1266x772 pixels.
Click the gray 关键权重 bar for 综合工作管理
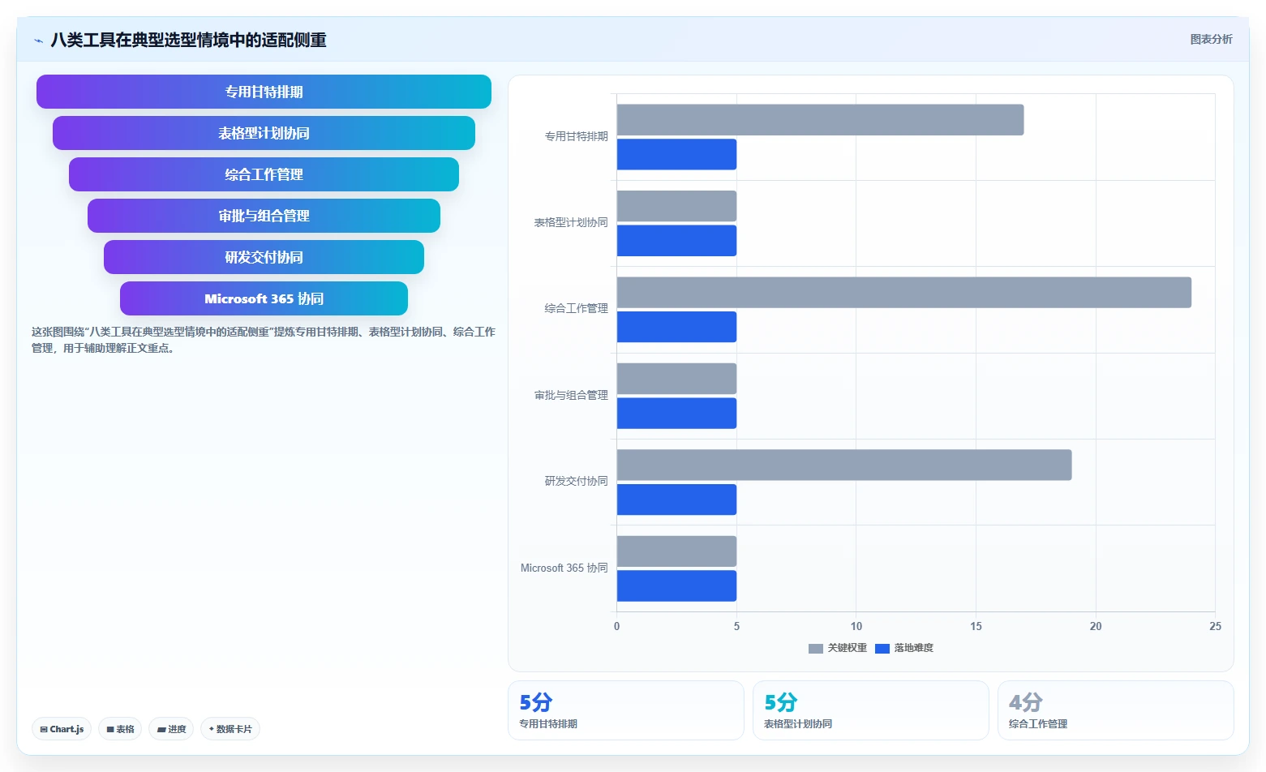[x=904, y=293]
